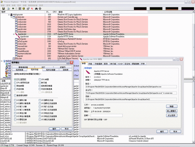Viewport: 195px width, 147px height.
Task: Check the CPU 使用率記錄 checkbox
Action: pyautogui.click(x=15, y=83)
